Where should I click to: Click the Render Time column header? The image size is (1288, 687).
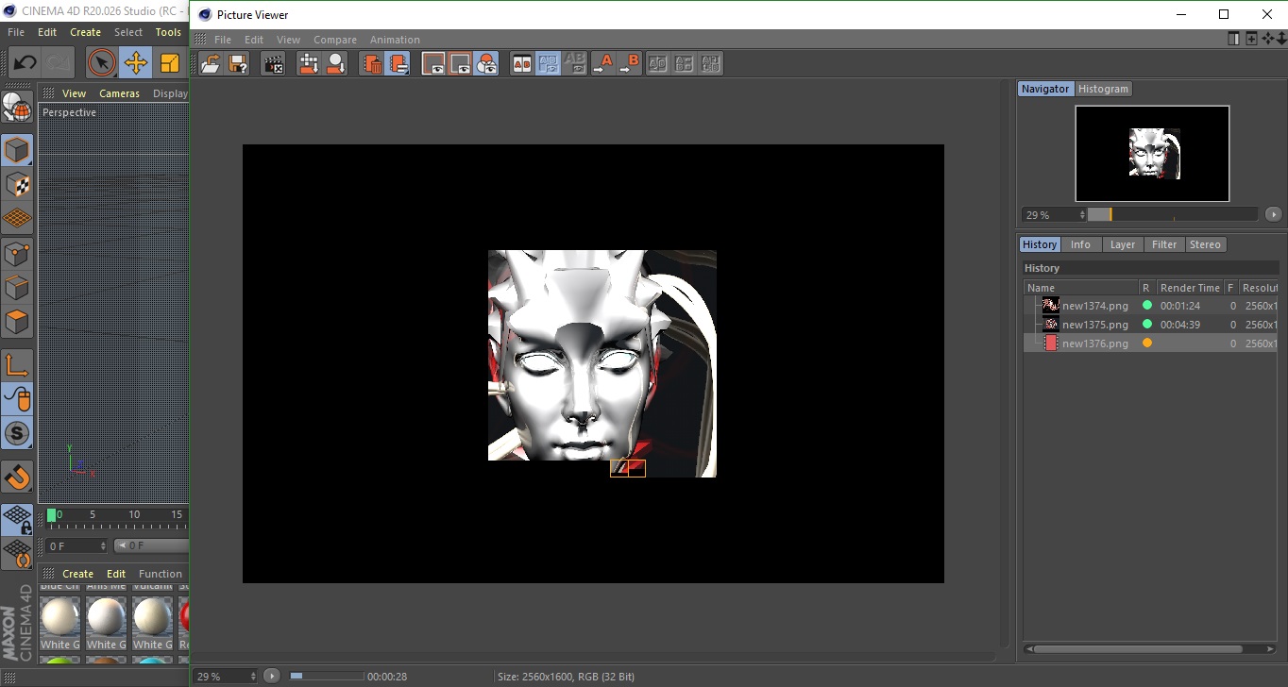tap(1190, 288)
